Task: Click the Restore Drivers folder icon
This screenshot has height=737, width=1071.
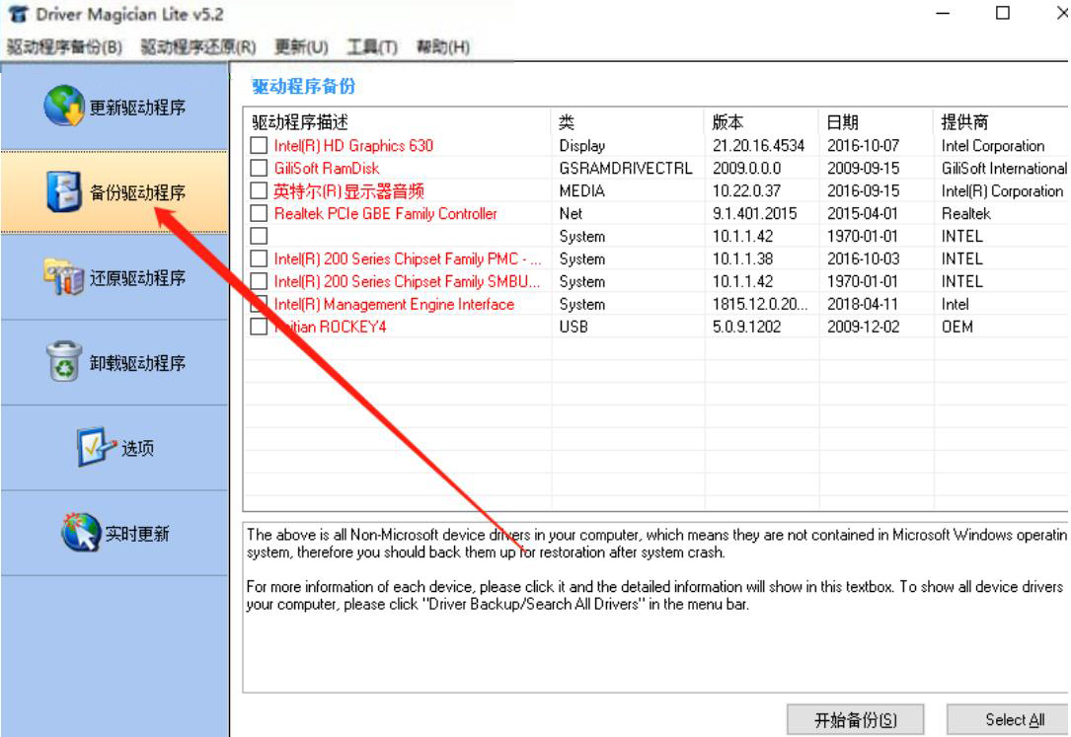Action: (x=64, y=277)
